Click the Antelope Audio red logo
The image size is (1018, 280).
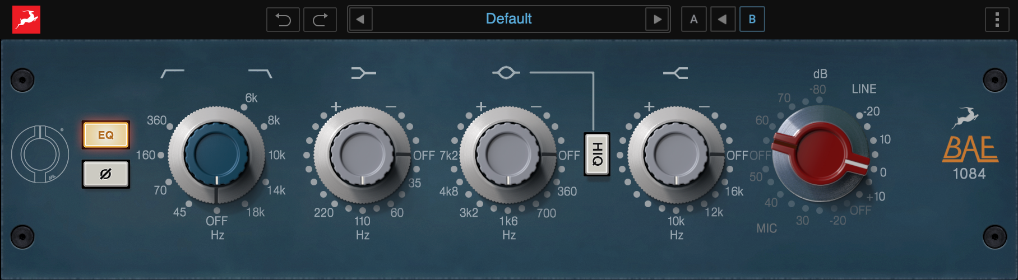(x=26, y=20)
